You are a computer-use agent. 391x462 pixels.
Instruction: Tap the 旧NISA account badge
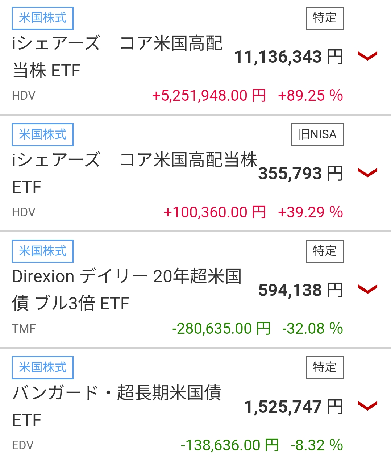pos(317,135)
